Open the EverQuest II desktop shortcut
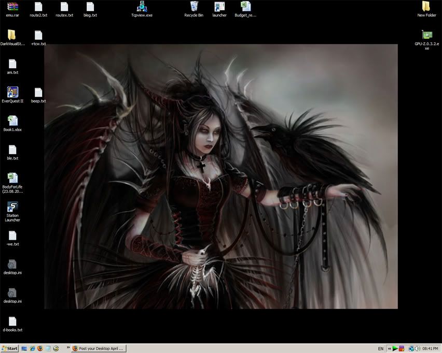This screenshot has width=442, height=353. [13, 93]
